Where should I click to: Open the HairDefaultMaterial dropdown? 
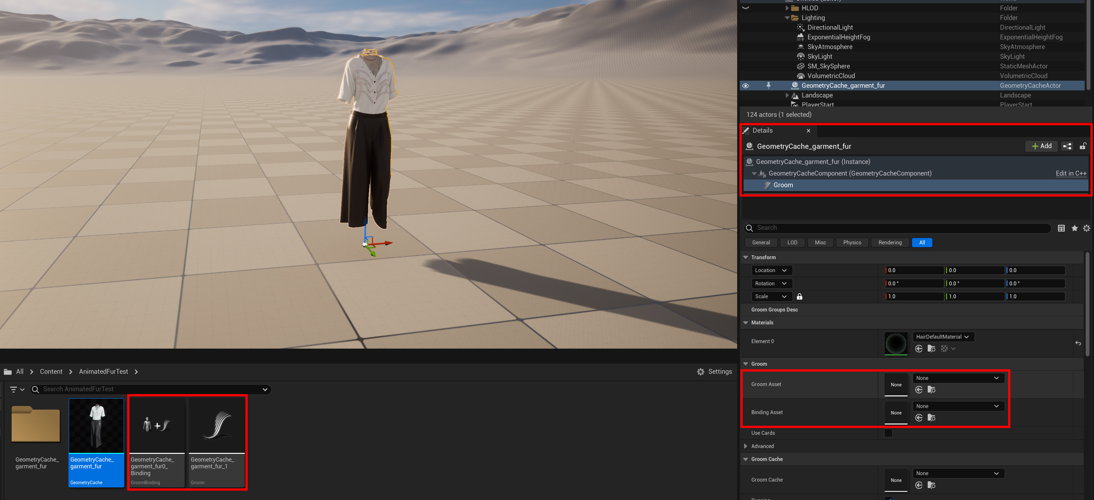pos(943,337)
